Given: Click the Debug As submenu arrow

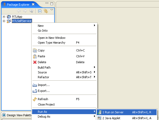Looking at the screenshot, I should (95, 116).
